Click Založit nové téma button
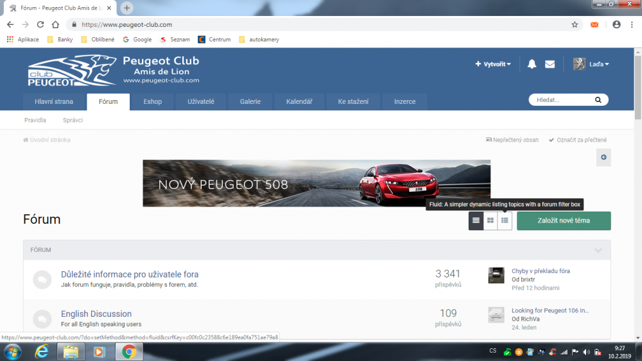 coord(564,221)
